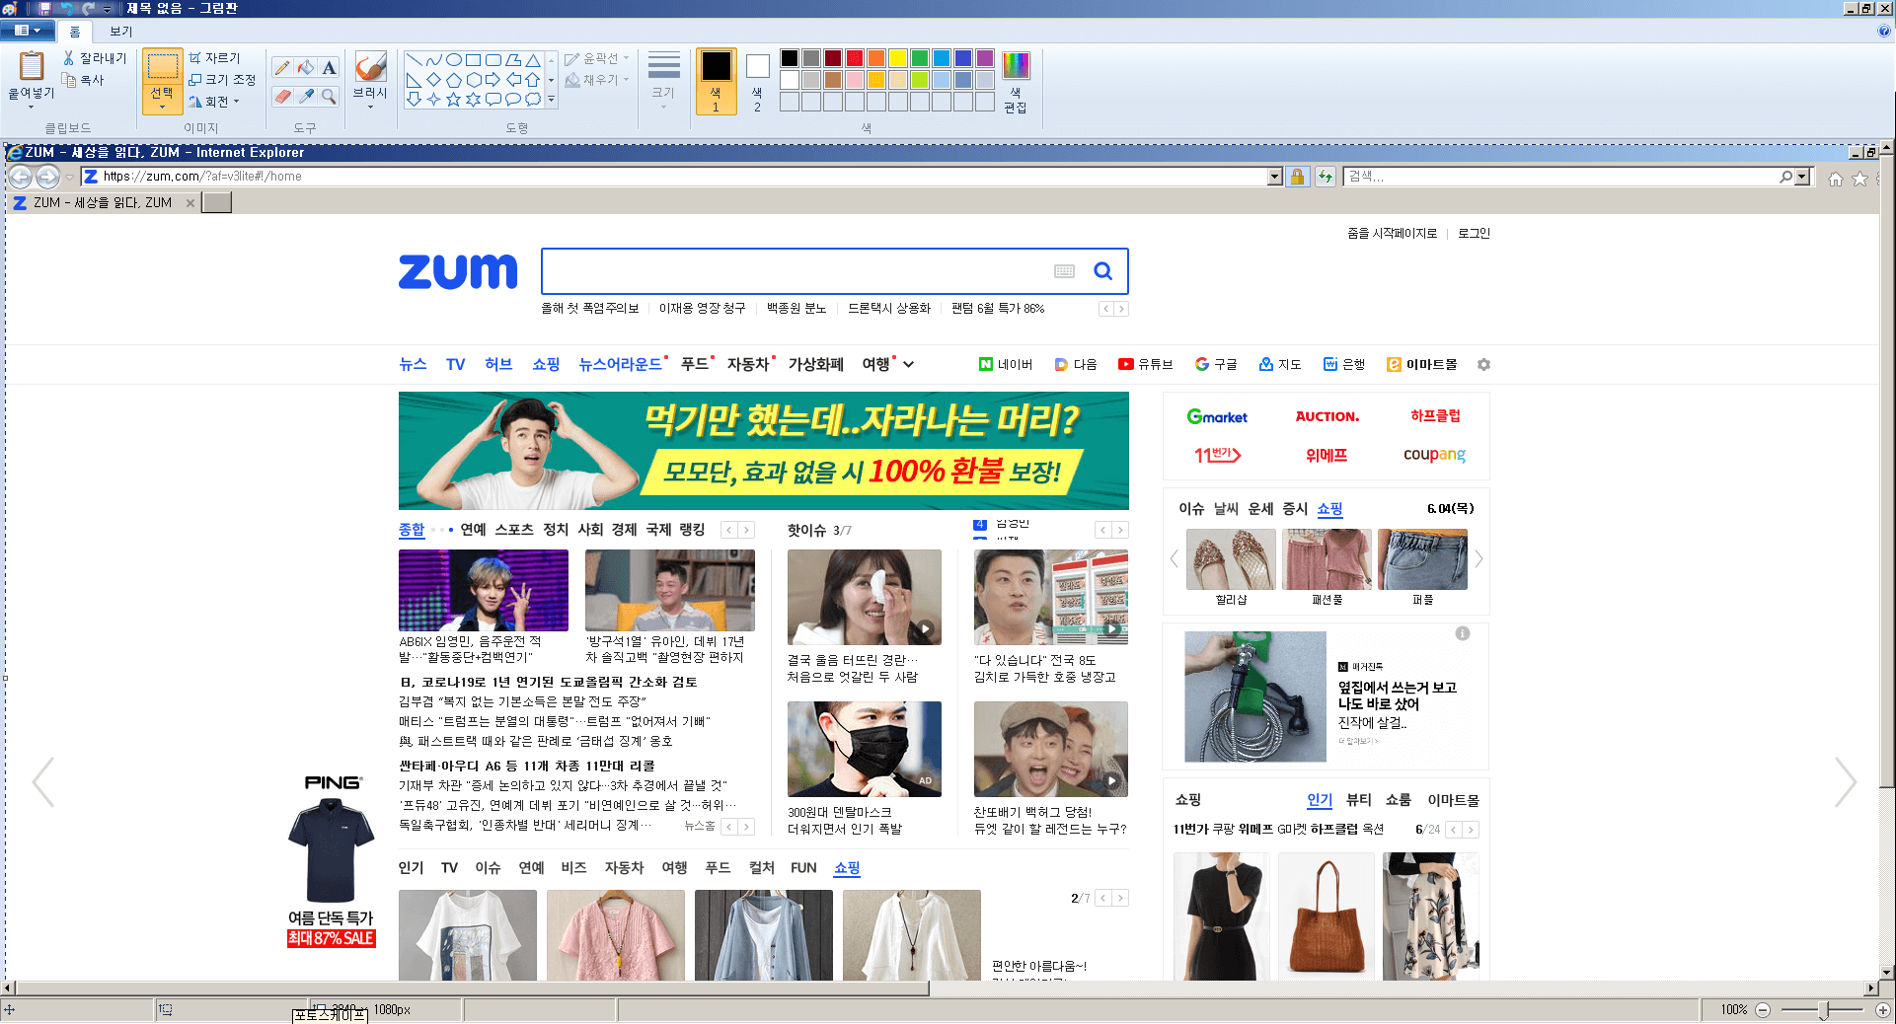Select the Eraser tool

click(282, 96)
